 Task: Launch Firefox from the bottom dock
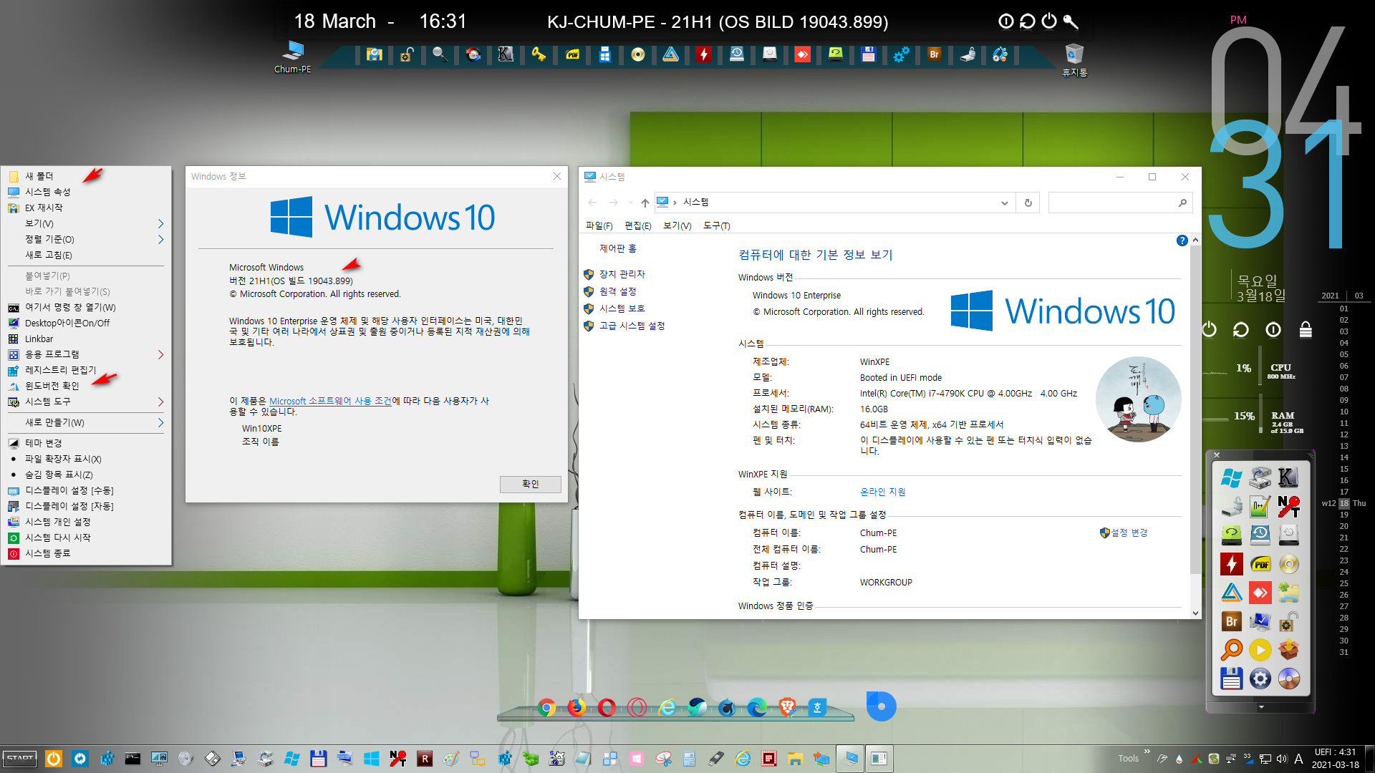click(x=576, y=707)
